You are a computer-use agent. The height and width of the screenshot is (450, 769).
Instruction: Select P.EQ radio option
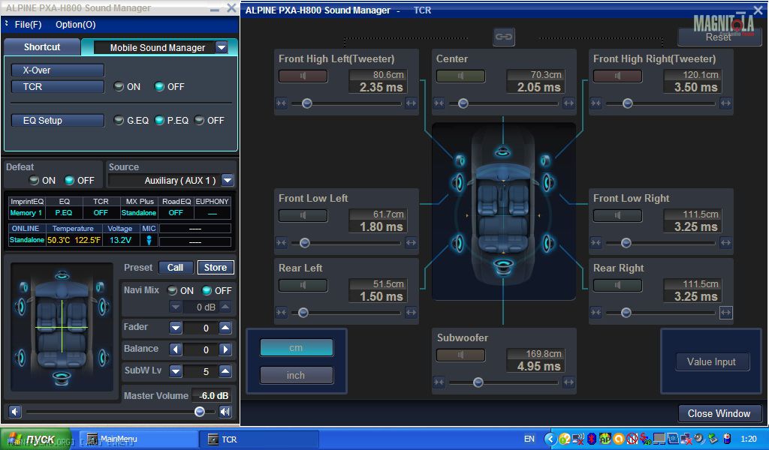(x=159, y=121)
